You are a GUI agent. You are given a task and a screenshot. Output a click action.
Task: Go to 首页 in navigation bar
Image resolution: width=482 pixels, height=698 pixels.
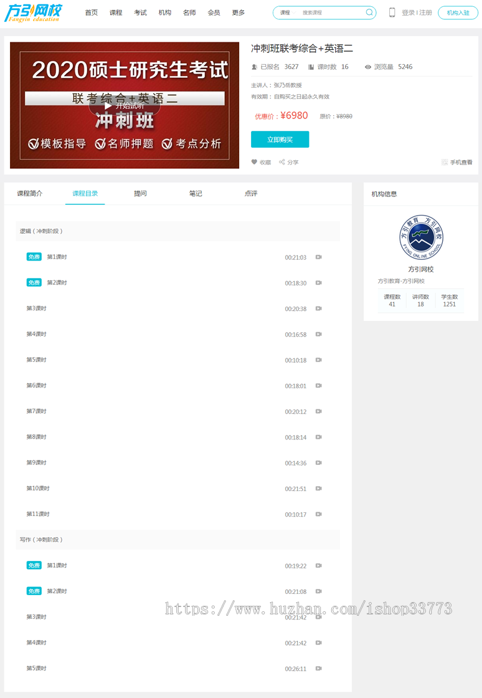91,12
